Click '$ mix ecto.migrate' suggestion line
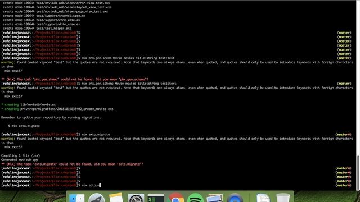Image resolution: width=360 pixels, height=202 pixels. 24,126
